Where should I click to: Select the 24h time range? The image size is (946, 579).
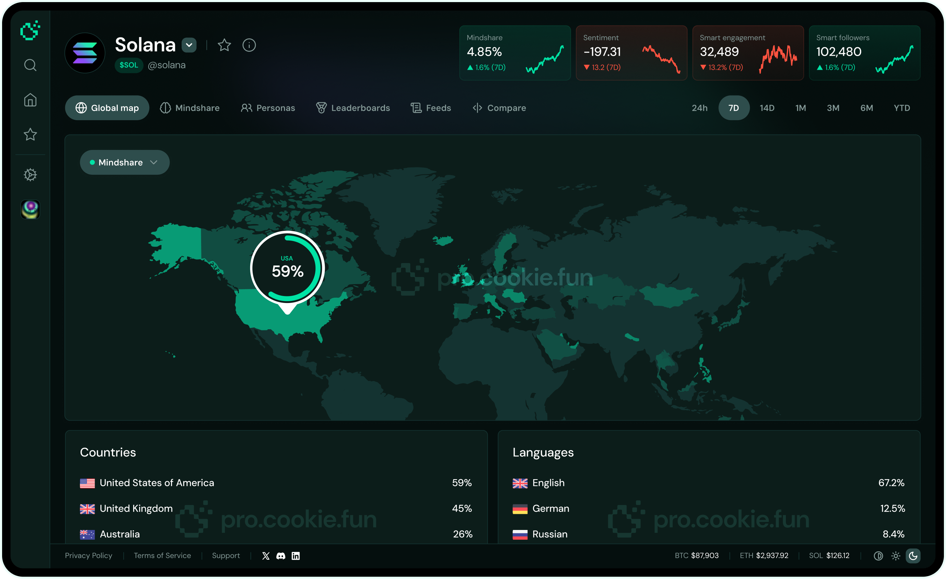point(700,108)
